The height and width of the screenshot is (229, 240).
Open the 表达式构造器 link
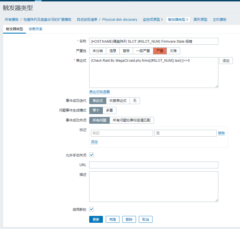pos(99,92)
